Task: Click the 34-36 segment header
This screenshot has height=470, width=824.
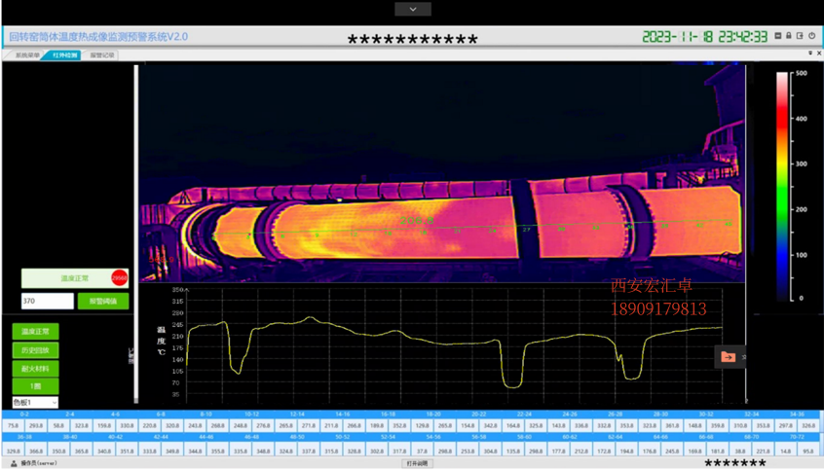Action: (797, 415)
